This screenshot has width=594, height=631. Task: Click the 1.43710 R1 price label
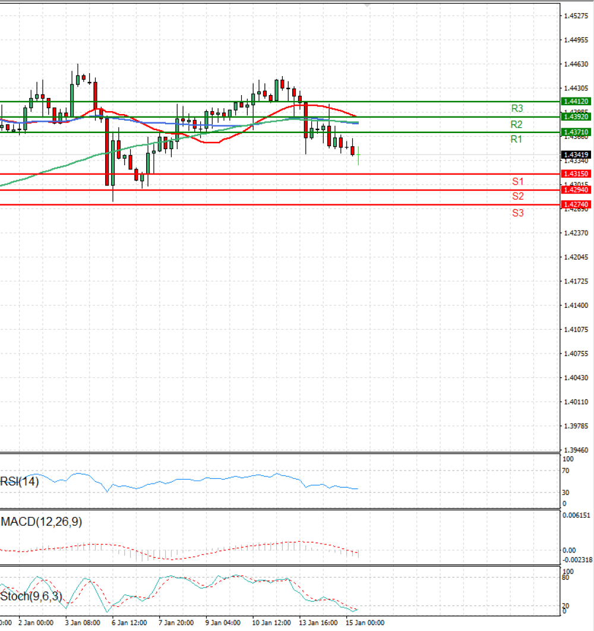pyautogui.click(x=576, y=132)
